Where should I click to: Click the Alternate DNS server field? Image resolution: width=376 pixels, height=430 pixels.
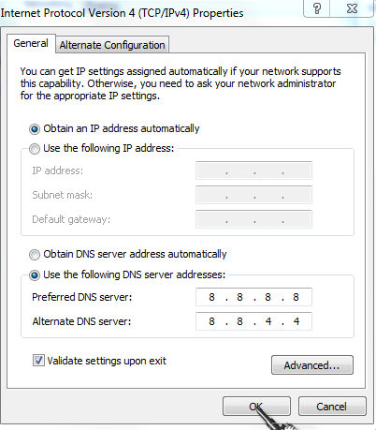pos(253,321)
